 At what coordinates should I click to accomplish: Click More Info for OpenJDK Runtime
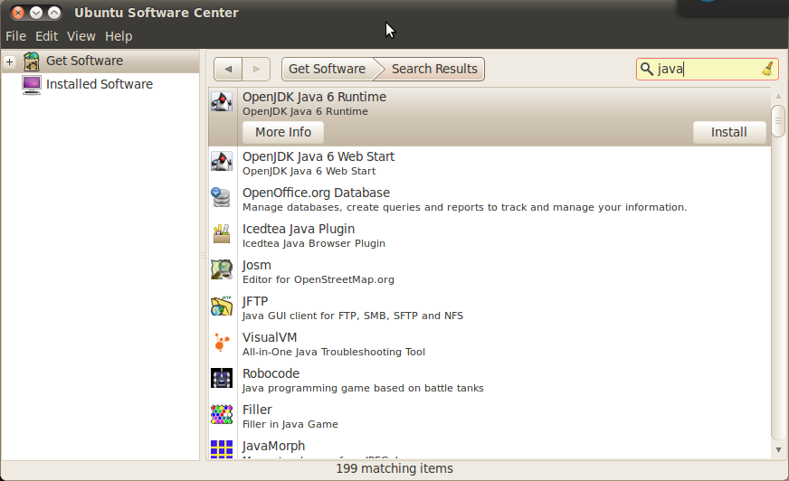[282, 132]
